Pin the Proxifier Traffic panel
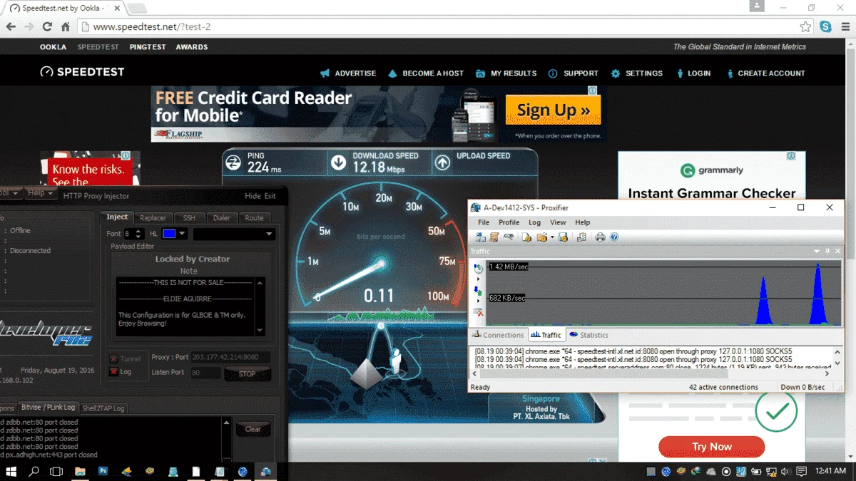 pyautogui.click(x=827, y=252)
